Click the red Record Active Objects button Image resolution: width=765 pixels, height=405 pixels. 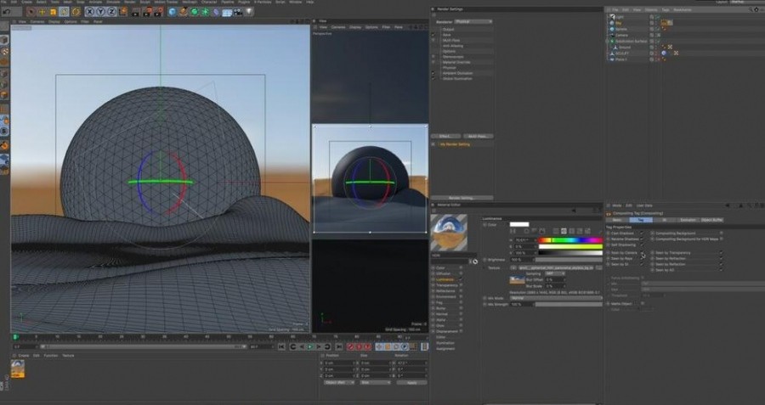click(x=350, y=346)
